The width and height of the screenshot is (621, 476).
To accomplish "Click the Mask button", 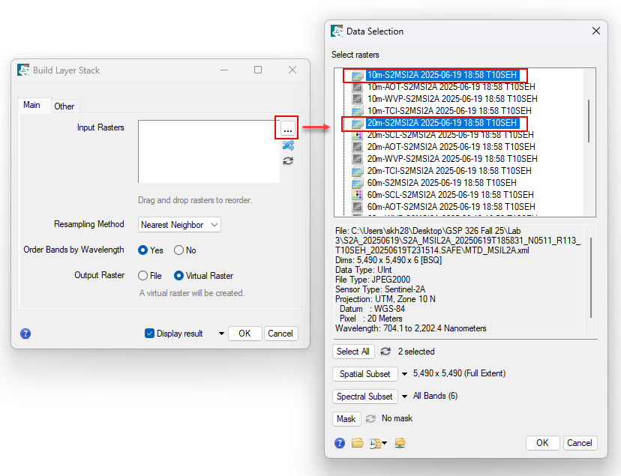I will 346,418.
